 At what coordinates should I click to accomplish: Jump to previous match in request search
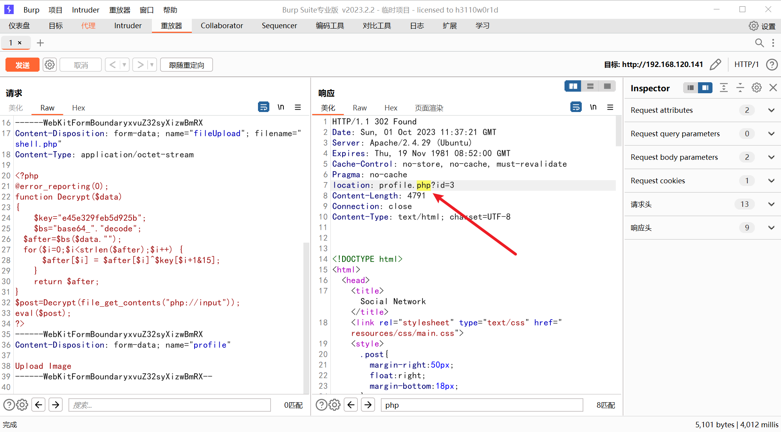click(39, 405)
